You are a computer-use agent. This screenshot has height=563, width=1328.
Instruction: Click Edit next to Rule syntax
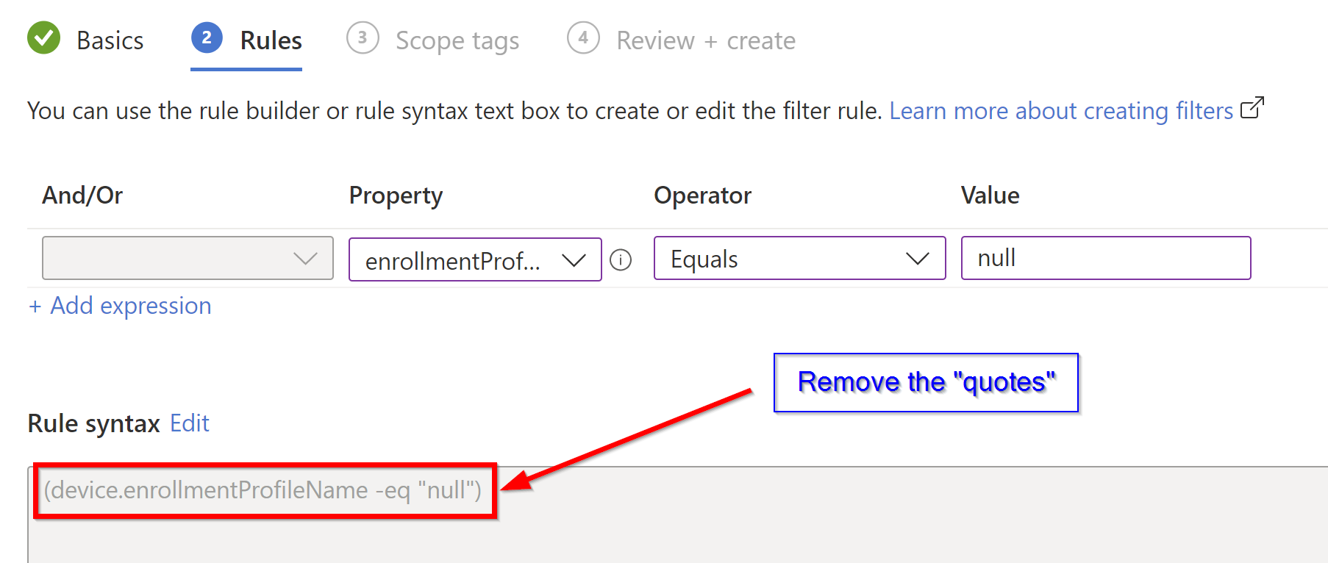click(189, 423)
